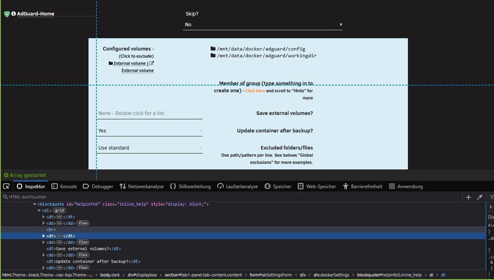Click the orange Click here link
The image size is (494, 280).
255,91
